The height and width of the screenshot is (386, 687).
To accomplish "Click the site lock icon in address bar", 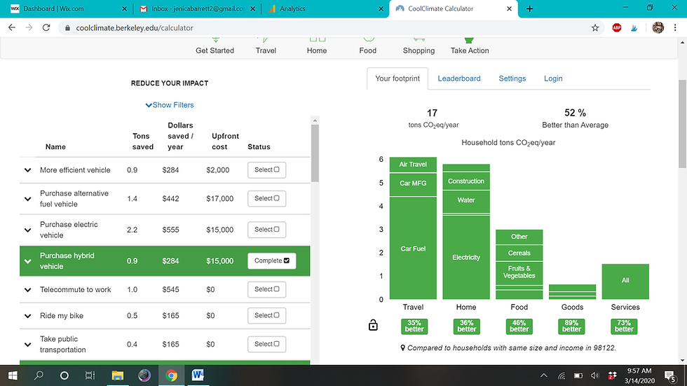I will coord(67,28).
